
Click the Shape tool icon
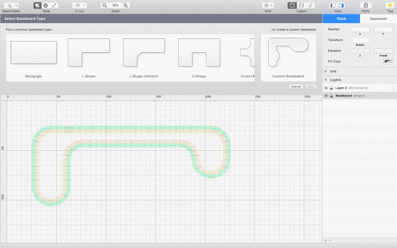[77, 5]
